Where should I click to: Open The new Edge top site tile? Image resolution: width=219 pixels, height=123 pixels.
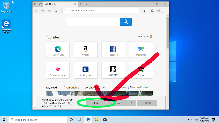tap(58, 50)
